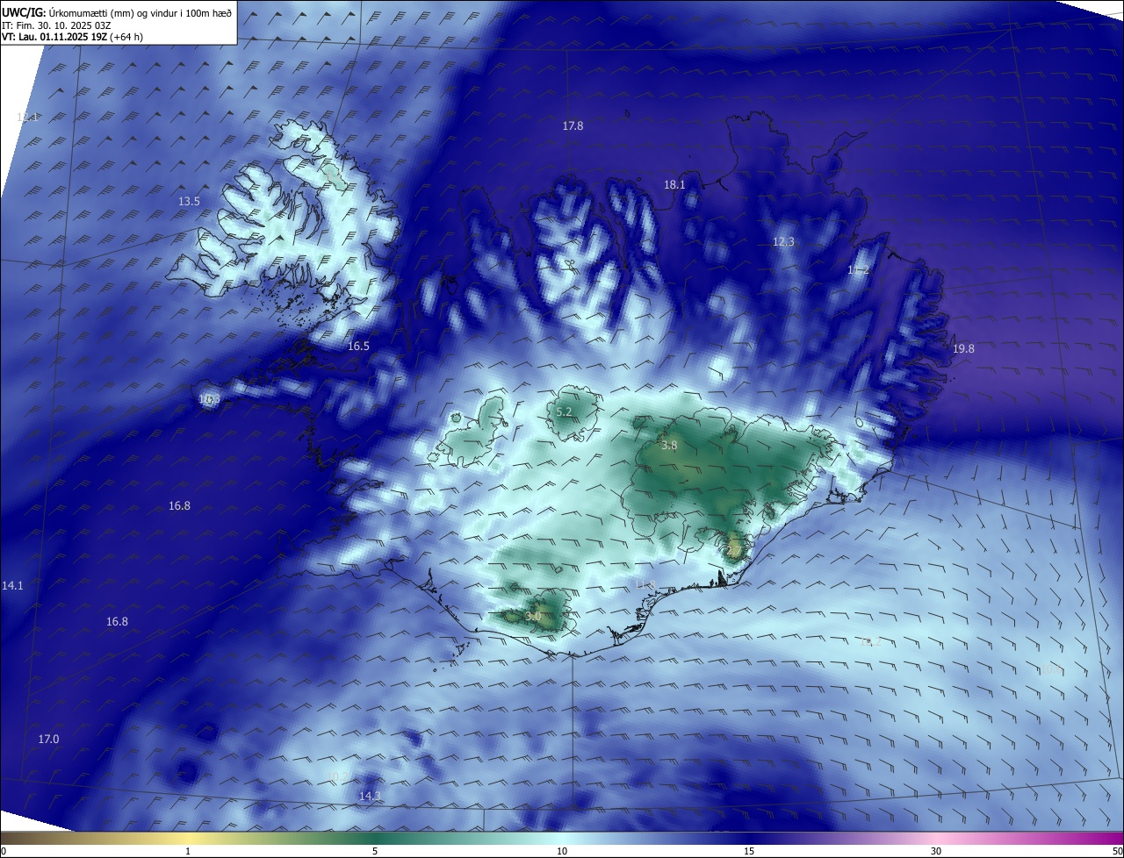Click the 16.5 value label

(x=358, y=347)
